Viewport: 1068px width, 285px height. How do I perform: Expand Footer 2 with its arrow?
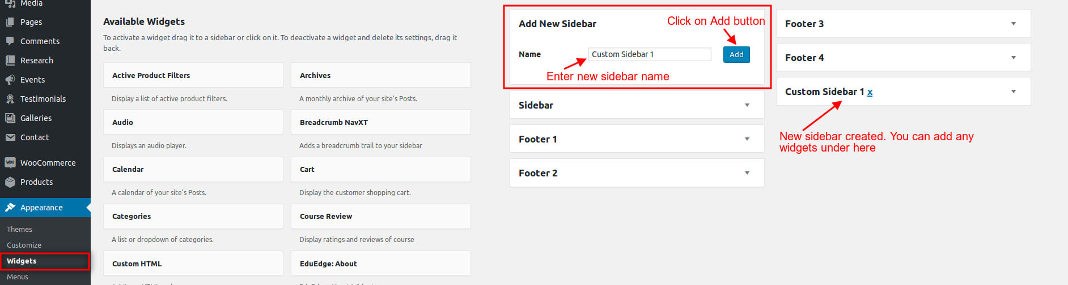point(747,173)
